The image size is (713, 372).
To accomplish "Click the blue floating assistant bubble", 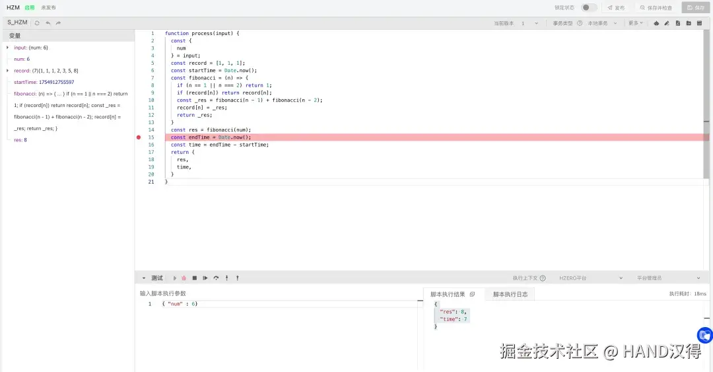I will pyautogui.click(x=705, y=336).
